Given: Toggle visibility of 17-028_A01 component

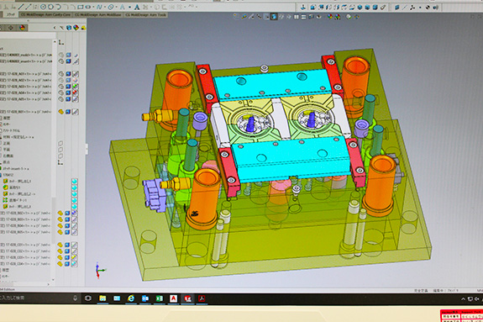Looking at the screenshot, I should (61, 74).
